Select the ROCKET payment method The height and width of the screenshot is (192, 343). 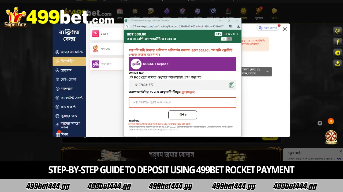click(x=107, y=64)
